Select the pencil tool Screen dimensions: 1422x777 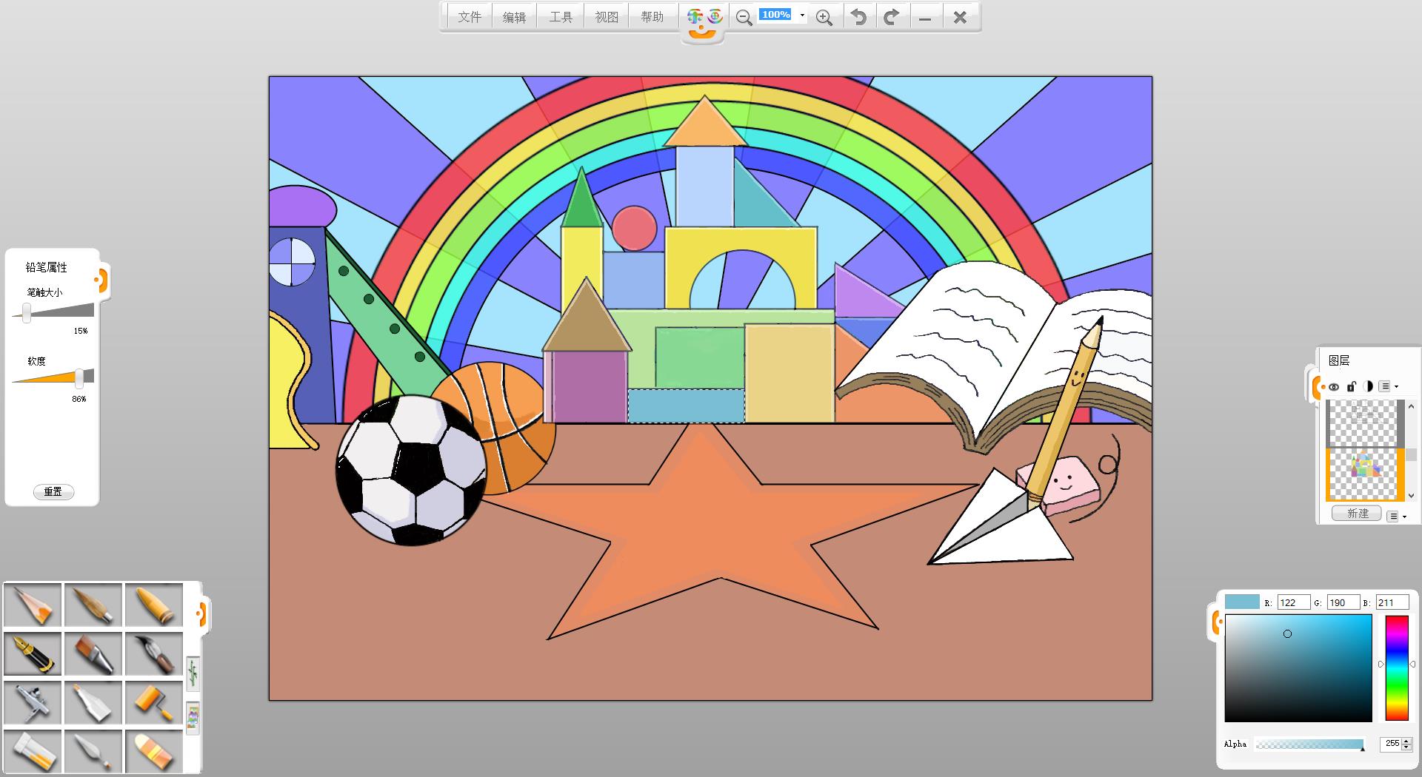(33, 605)
